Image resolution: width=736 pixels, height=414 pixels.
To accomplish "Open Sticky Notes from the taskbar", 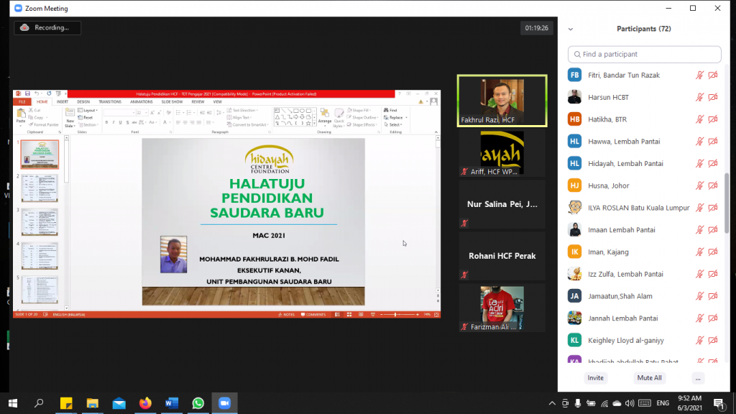I will click(x=66, y=403).
